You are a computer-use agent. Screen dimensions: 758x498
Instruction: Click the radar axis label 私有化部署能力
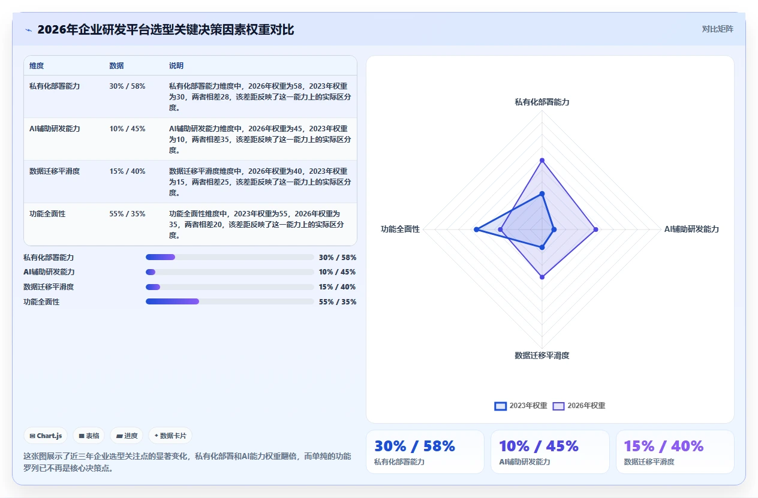pyautogui.click(x=542, y=102)
